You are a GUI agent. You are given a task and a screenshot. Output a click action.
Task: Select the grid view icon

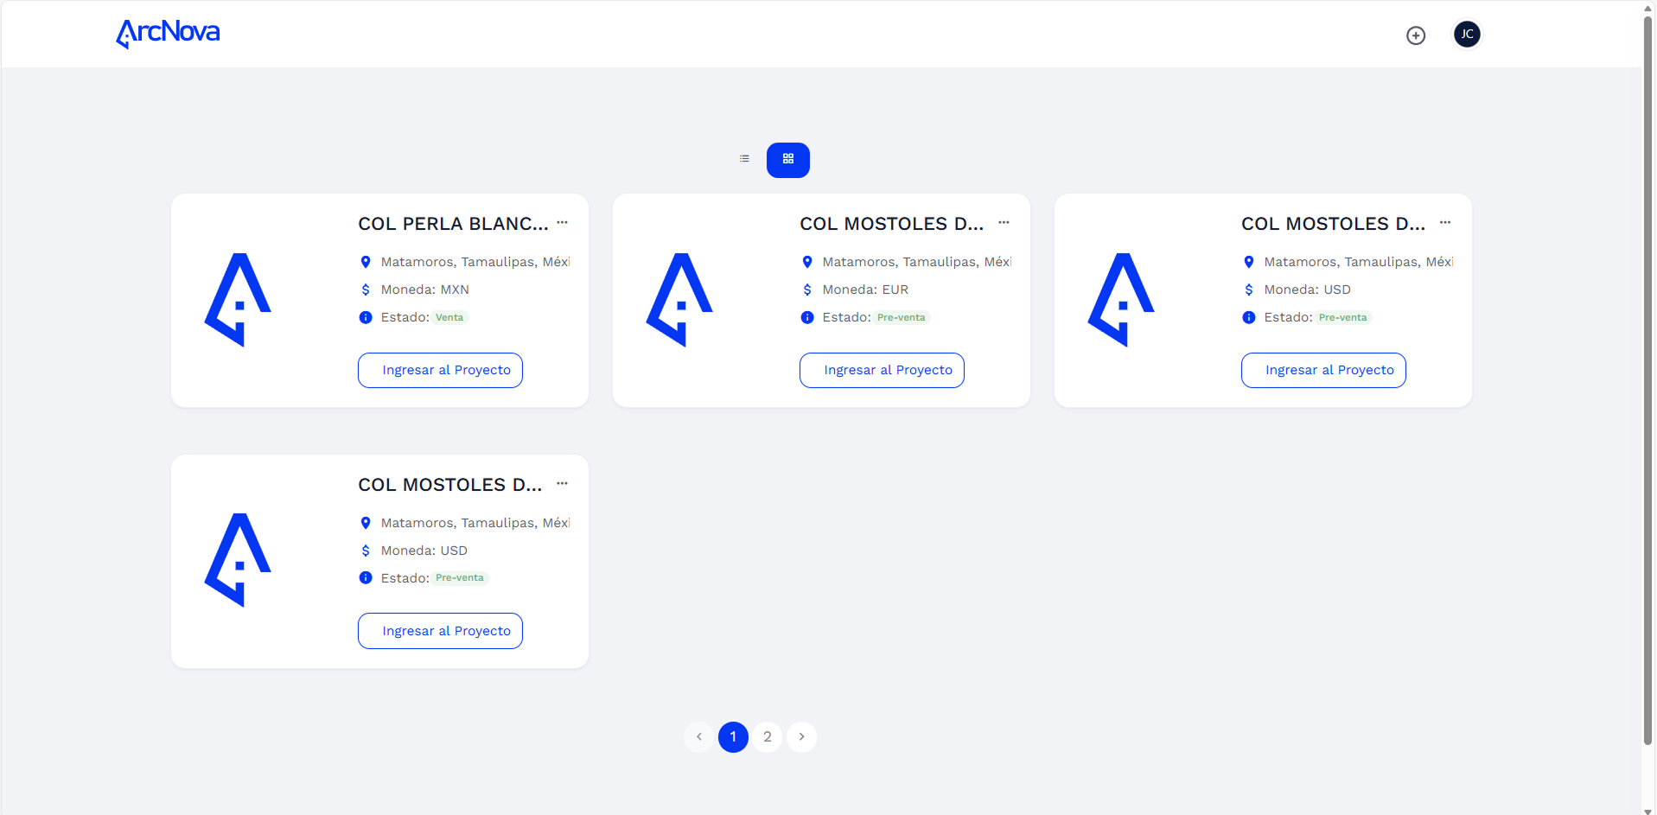tap(787, 159)
